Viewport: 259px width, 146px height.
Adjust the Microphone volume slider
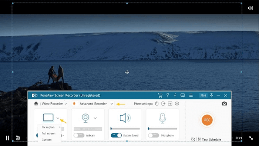pyautogui.click(x=162, y=129)
